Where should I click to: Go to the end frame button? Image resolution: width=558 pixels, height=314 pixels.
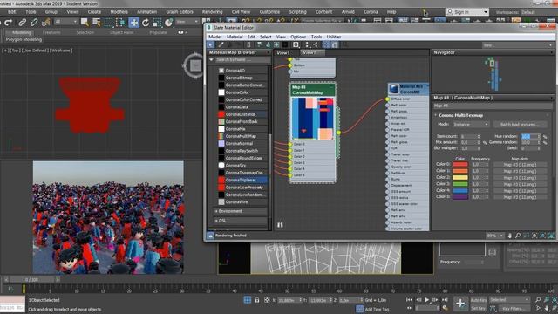pos(445,300)
